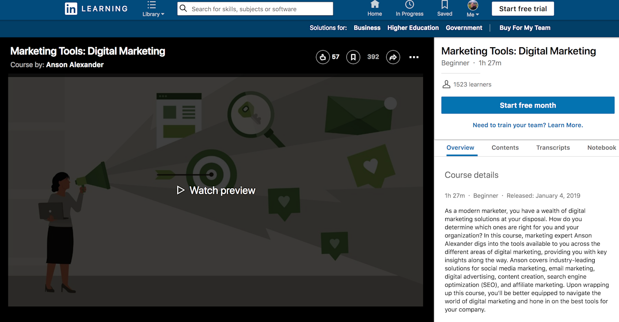Click Start free month button
Screen dimensions: 619x322
click(528, 105)
